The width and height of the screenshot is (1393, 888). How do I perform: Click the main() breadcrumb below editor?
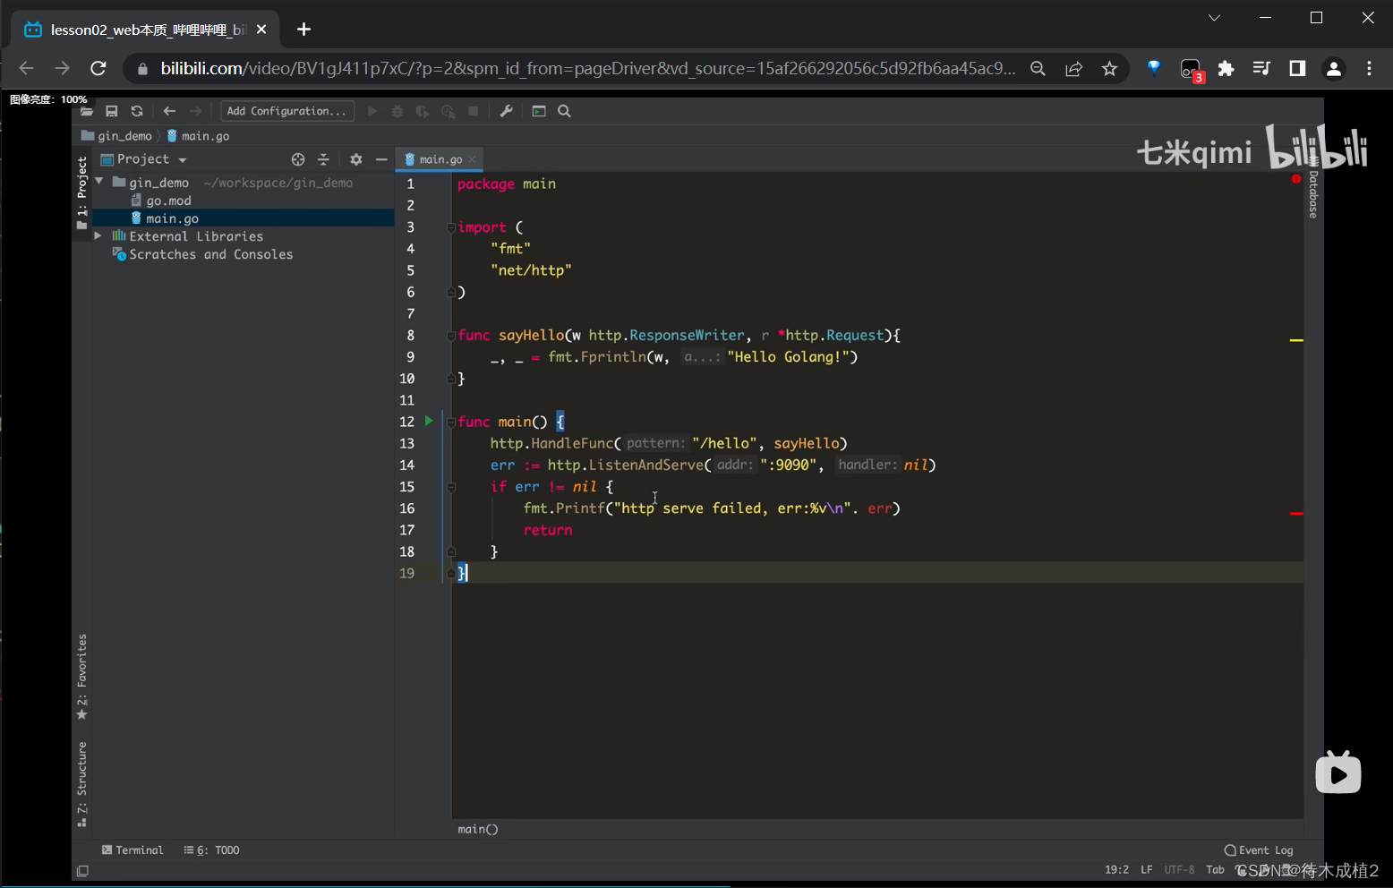click(x=477, y=829)
